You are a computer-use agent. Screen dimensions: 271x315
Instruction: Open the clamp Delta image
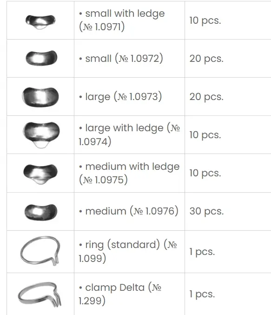click(40, 295)
